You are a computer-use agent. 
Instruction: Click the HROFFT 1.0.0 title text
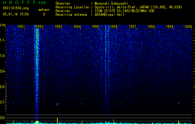tap(24, 2)
